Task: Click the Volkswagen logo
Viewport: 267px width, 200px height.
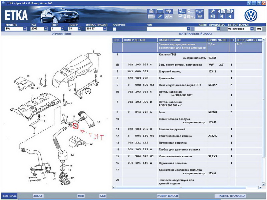Action: pos(251,15)
